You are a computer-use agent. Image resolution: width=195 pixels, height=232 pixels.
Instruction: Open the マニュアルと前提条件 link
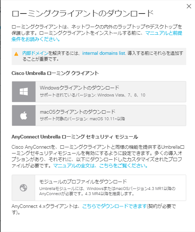[x=97, y=36]
